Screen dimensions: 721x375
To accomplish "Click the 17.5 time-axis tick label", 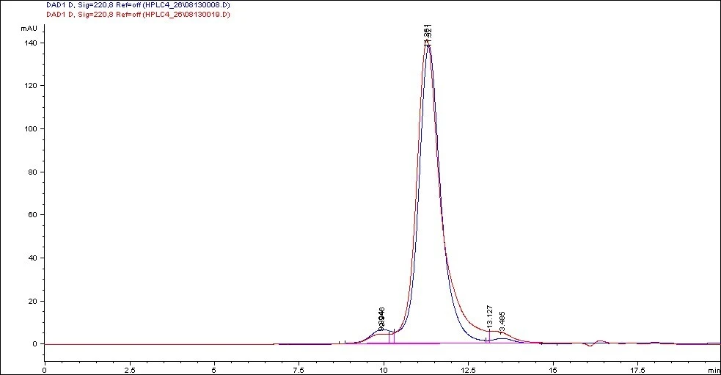I will [638, 370].
